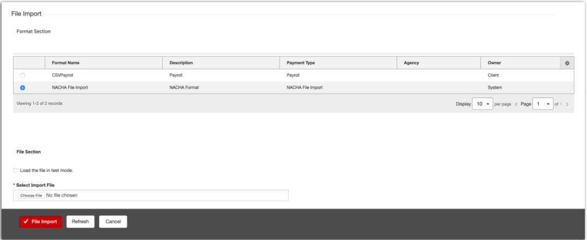
Task: Click the Choose File button
Action: [x=31, y=196]
